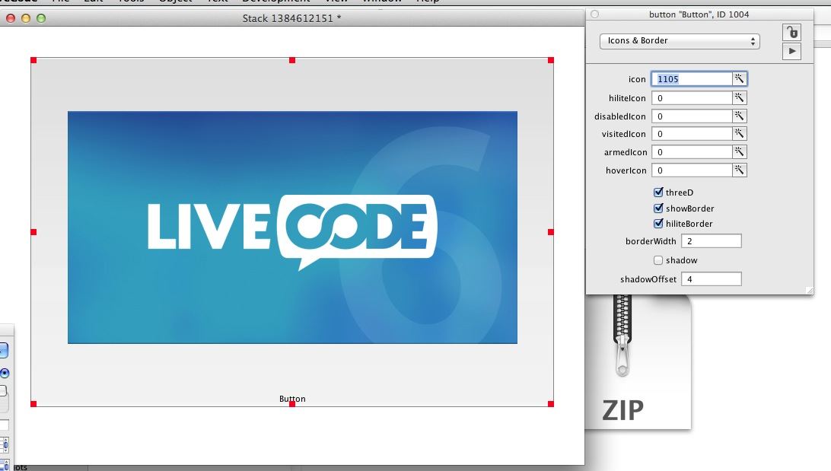Click the disabledIcon label text
The image size is (831, 471).
pyautogui.click(x=619, y=116)
